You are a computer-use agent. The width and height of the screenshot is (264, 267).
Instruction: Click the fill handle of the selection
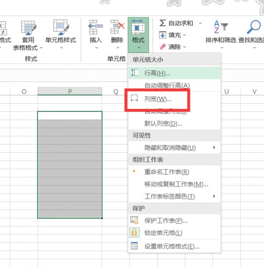pos(102,218)
